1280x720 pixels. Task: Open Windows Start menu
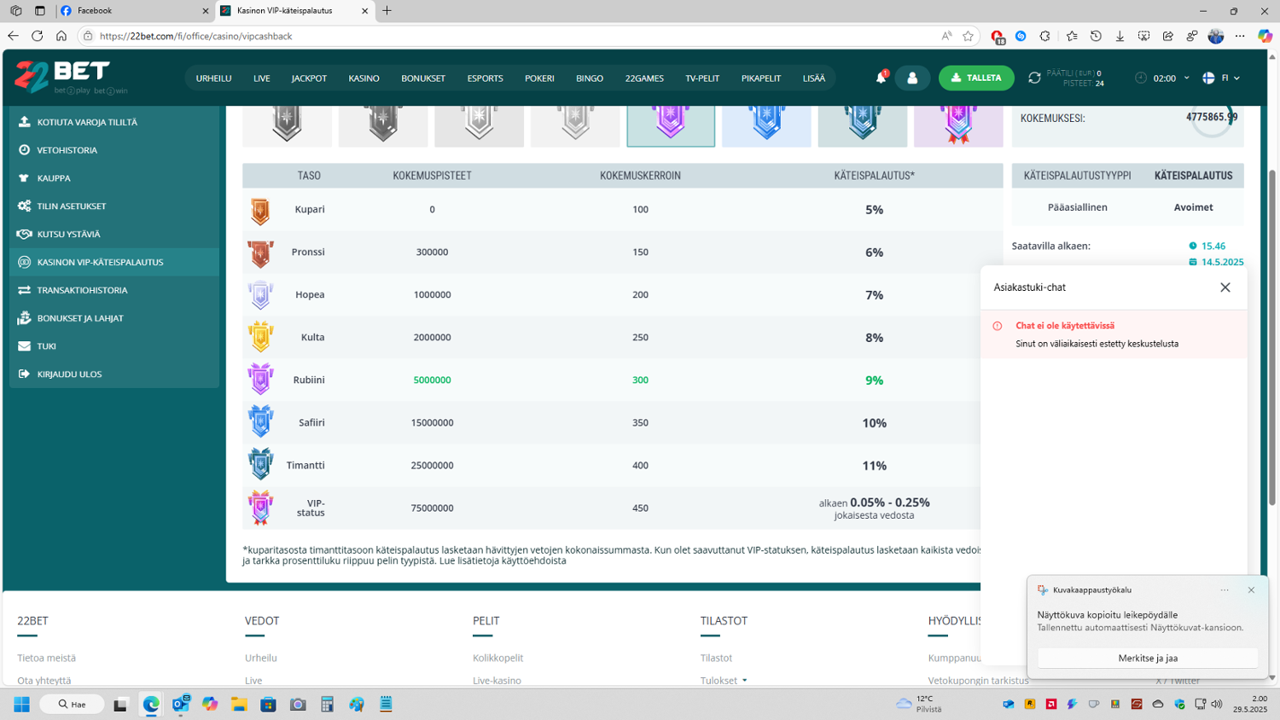pyautogui.click(x=22, y=705)
